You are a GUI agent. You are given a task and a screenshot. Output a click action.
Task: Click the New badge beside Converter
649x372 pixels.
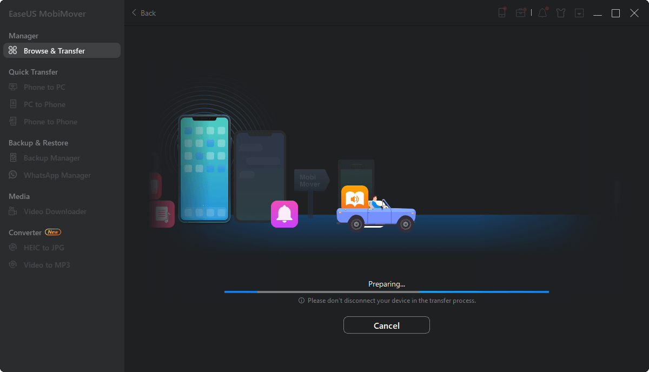(53, 232)
